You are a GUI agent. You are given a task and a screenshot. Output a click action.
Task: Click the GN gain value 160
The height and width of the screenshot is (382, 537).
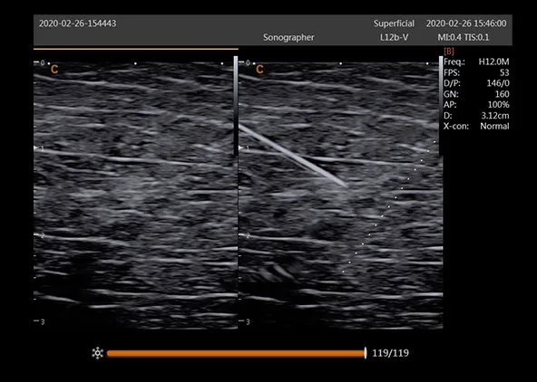click(502, 94)
